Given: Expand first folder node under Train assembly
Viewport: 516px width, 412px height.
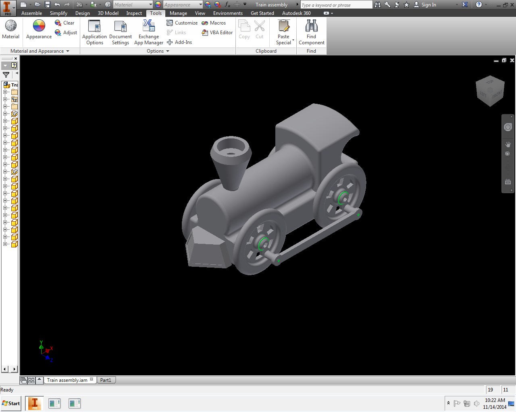Looking at the screenshot, I should point(5,92).
